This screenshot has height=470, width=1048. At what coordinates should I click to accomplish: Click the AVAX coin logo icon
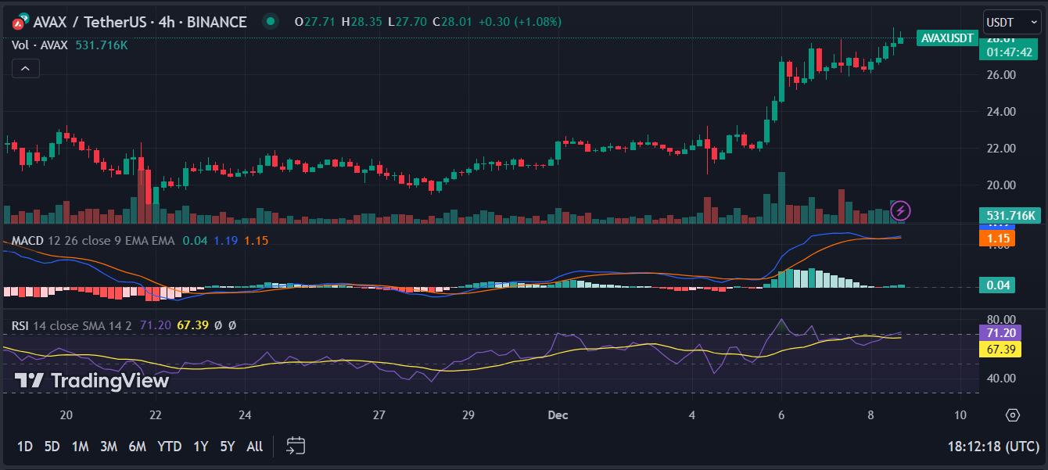[20, 23]
